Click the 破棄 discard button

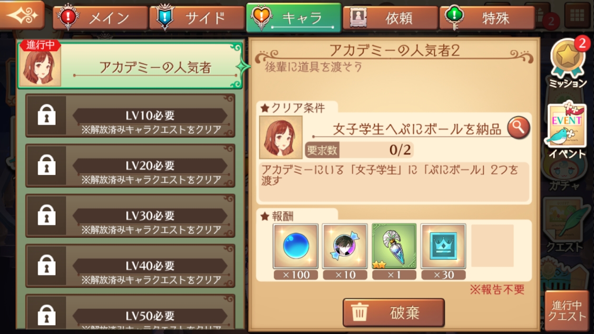[394, 313]
